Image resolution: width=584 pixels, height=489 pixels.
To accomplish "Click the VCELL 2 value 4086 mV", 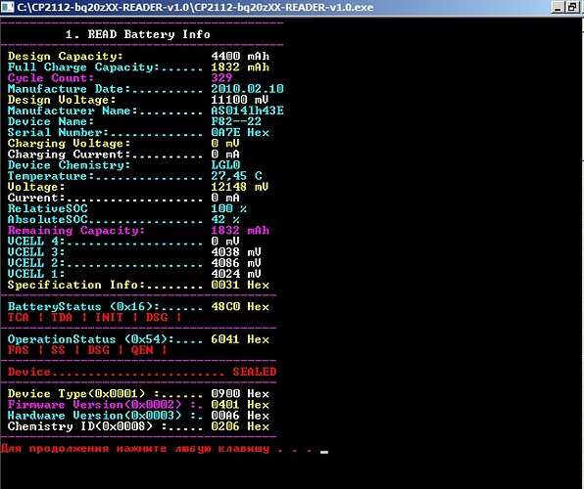I will click(x=236, y=263).
